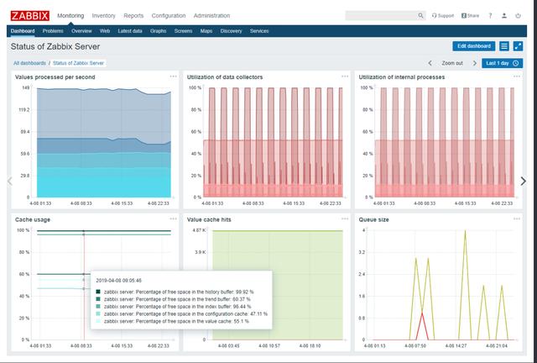Click the index buffer legend color swatch
The height and width of the screenshot is (363, 537).
click(x=98, y=307)
